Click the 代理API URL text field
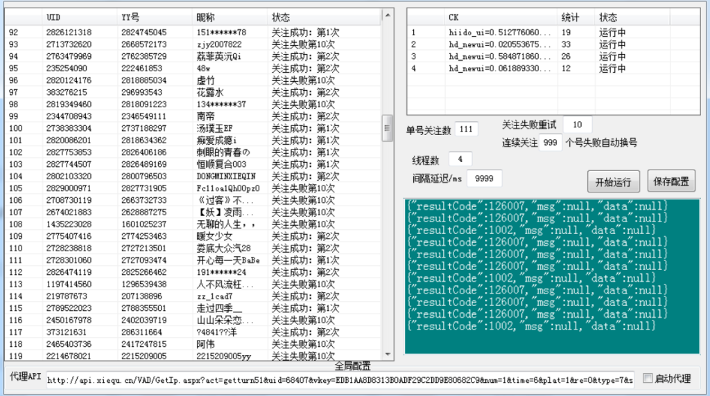 (x=340, y=379)
